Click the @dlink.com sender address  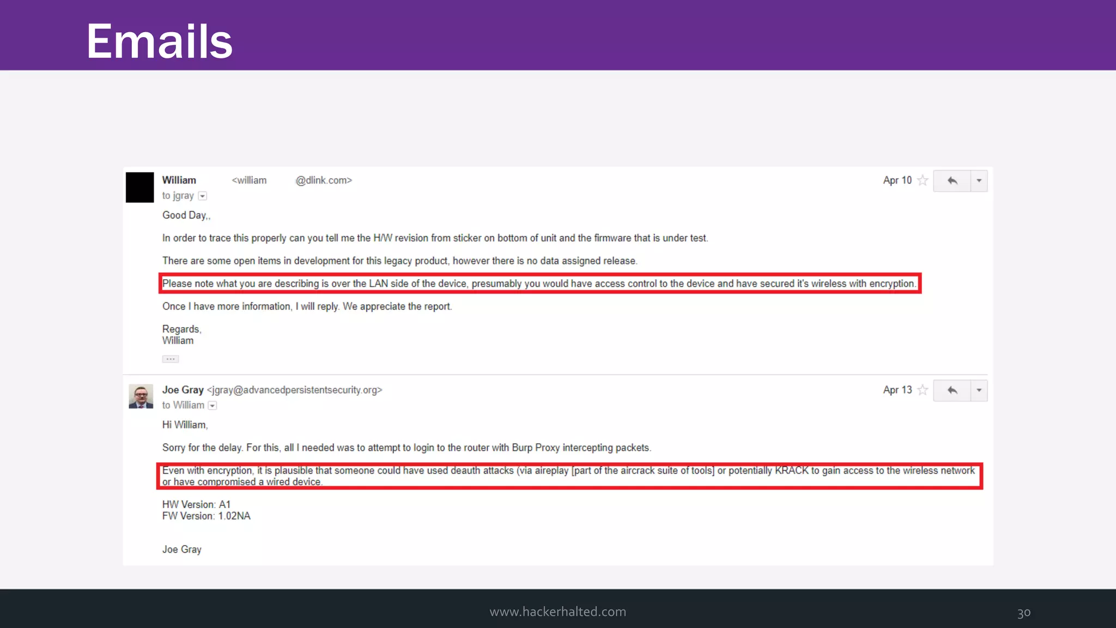pyautogui.click(x=292, y=180)
